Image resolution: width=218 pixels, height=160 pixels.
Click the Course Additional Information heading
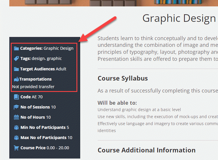click(x=146, y=150)
